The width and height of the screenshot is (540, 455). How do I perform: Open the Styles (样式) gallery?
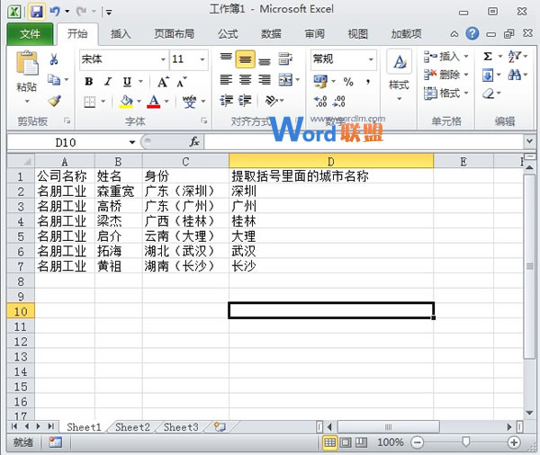point(398,72)
